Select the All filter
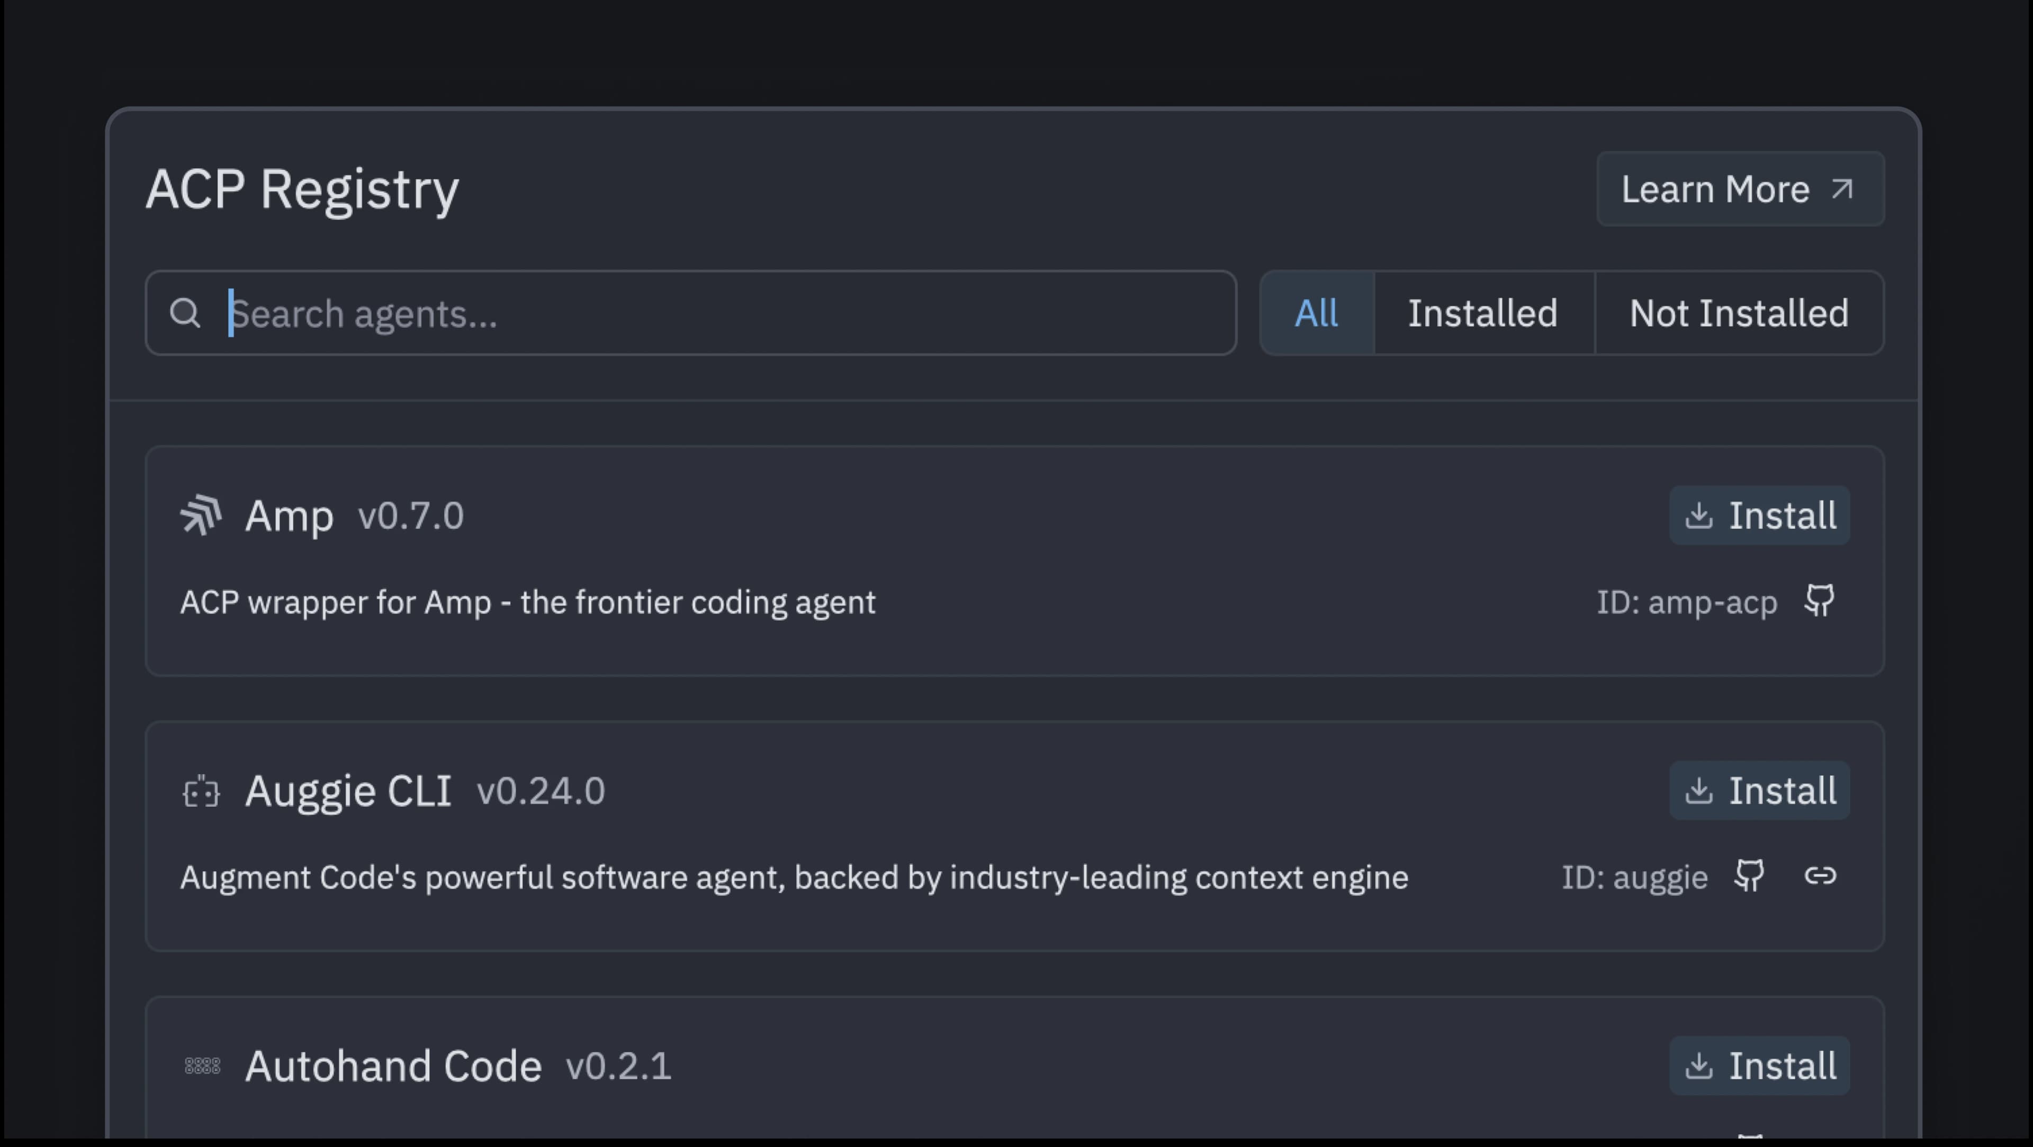2033x1147 pixels. [x=1316, y=313]
